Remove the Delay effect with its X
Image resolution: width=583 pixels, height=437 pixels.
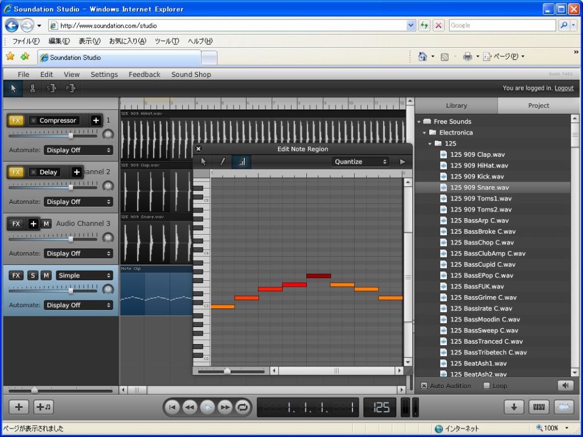point(34,172)
